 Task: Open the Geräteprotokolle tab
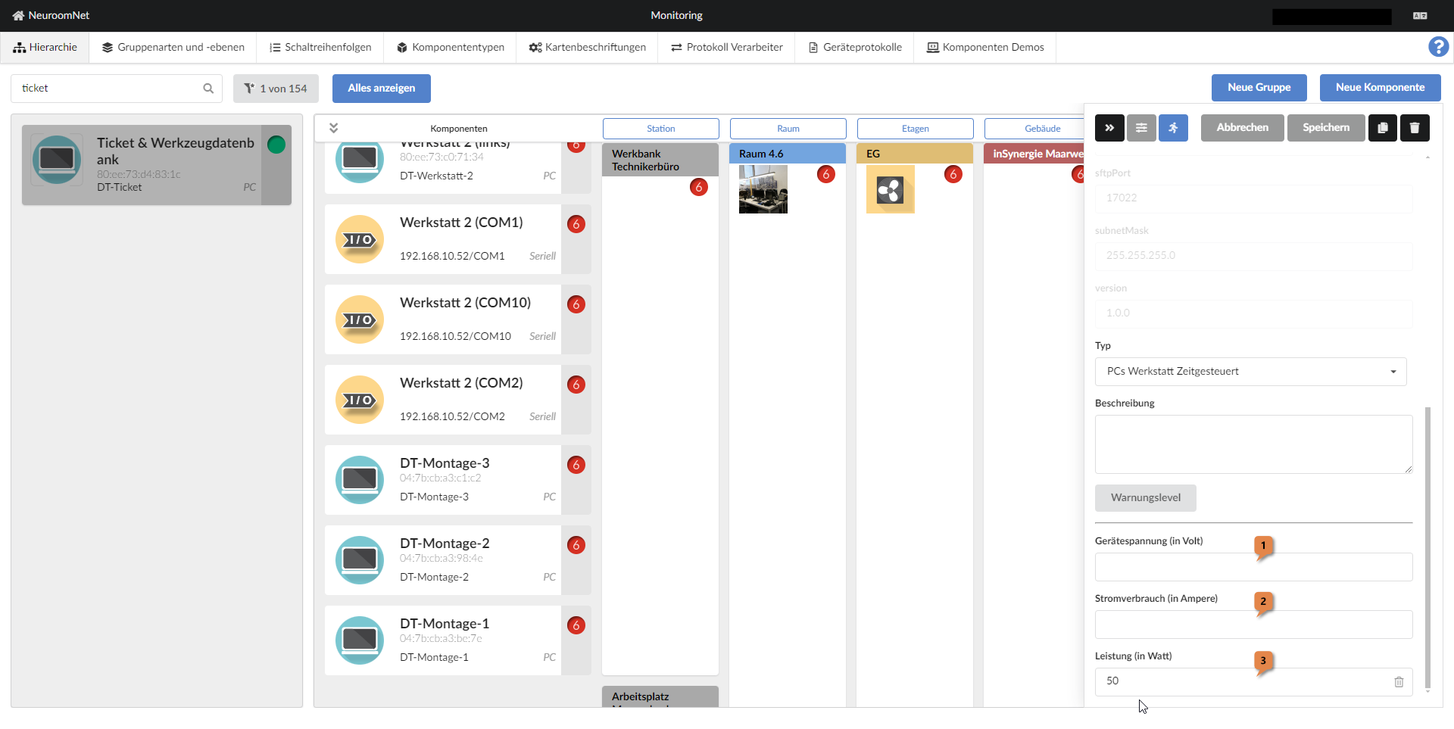854,47
